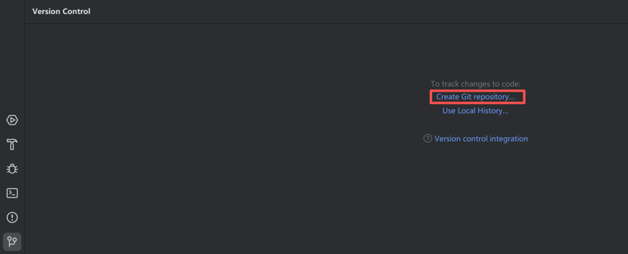
Task: Initialize Git with the highlighted repository link
Action: tap(476, 97)
